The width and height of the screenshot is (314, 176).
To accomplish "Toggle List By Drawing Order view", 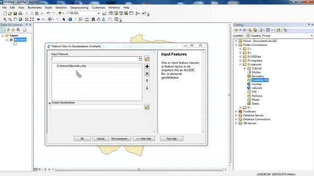I will pos(3,30).
